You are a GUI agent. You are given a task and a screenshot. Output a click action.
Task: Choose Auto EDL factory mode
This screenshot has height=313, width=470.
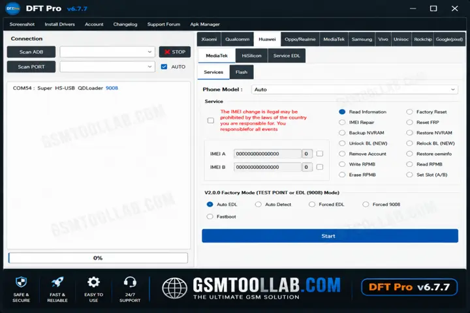pos(210,204)
